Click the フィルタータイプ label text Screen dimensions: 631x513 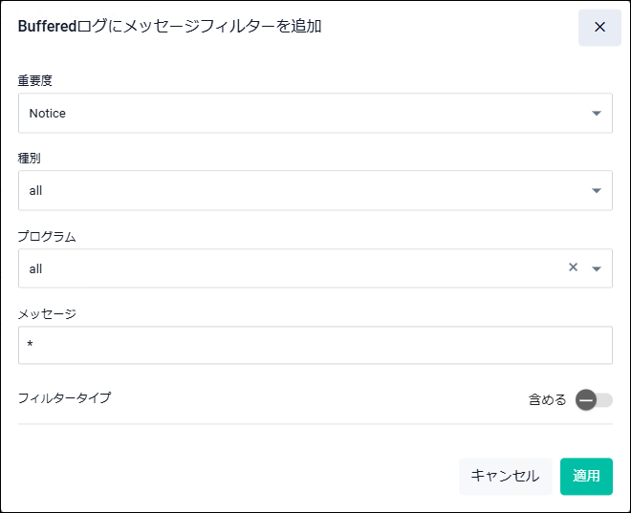pyautogui.click(x=64, y=397)
